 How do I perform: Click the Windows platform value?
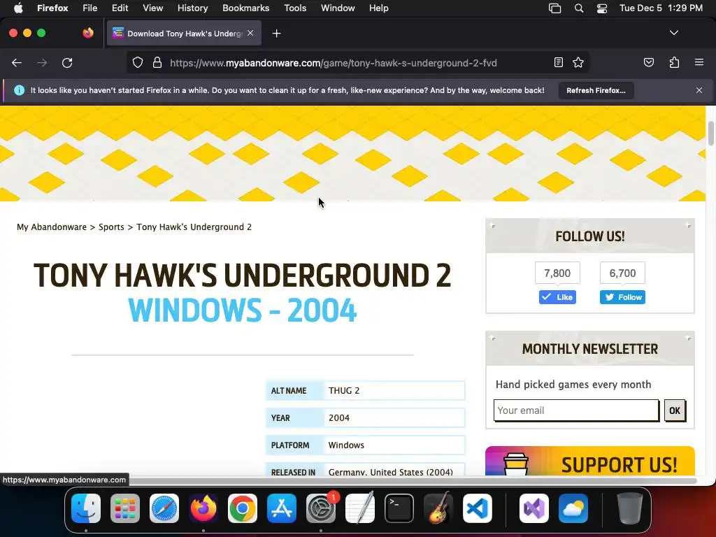click(x=346, y=445)
